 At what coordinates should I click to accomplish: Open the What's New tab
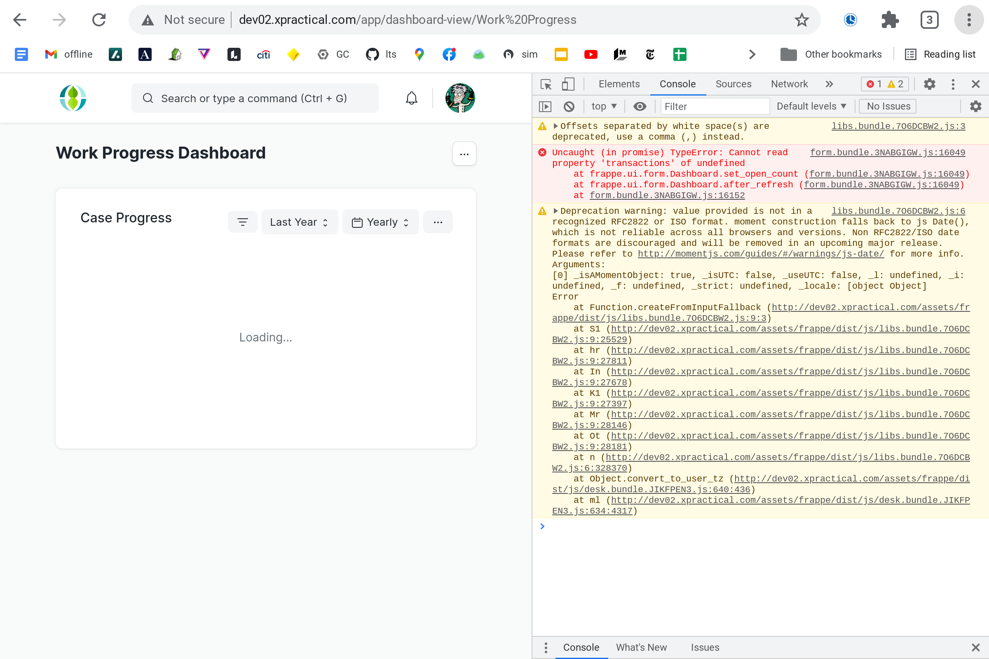point(641,647)
